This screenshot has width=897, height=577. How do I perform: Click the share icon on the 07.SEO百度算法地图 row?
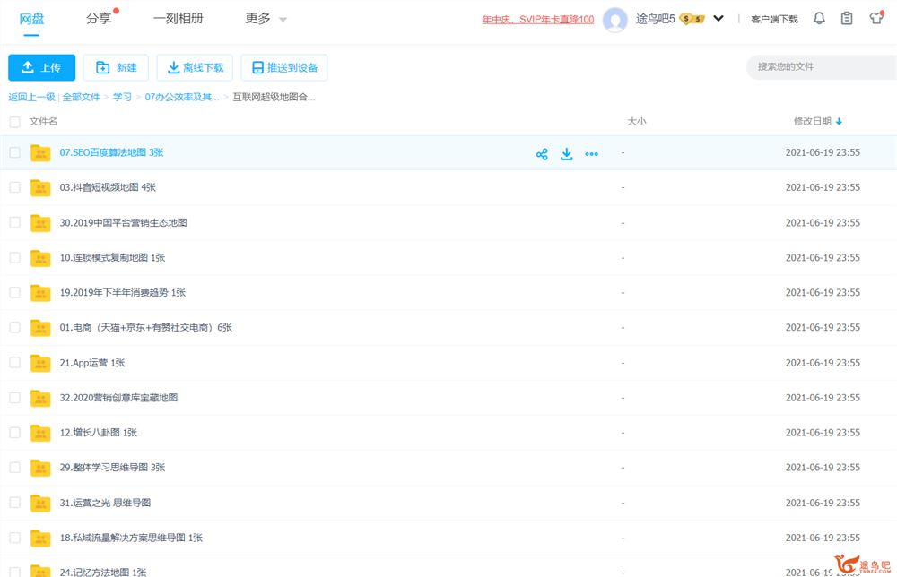(x=542, y=154)
